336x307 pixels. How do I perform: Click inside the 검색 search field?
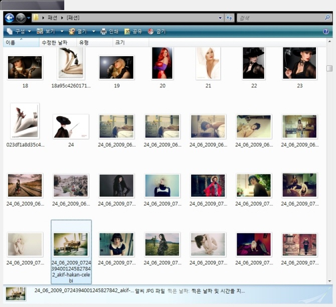pos(278,18)
